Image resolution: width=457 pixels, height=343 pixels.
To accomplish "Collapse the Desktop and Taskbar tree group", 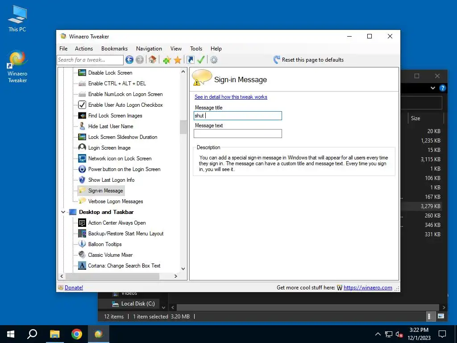I will pos(63,212).
